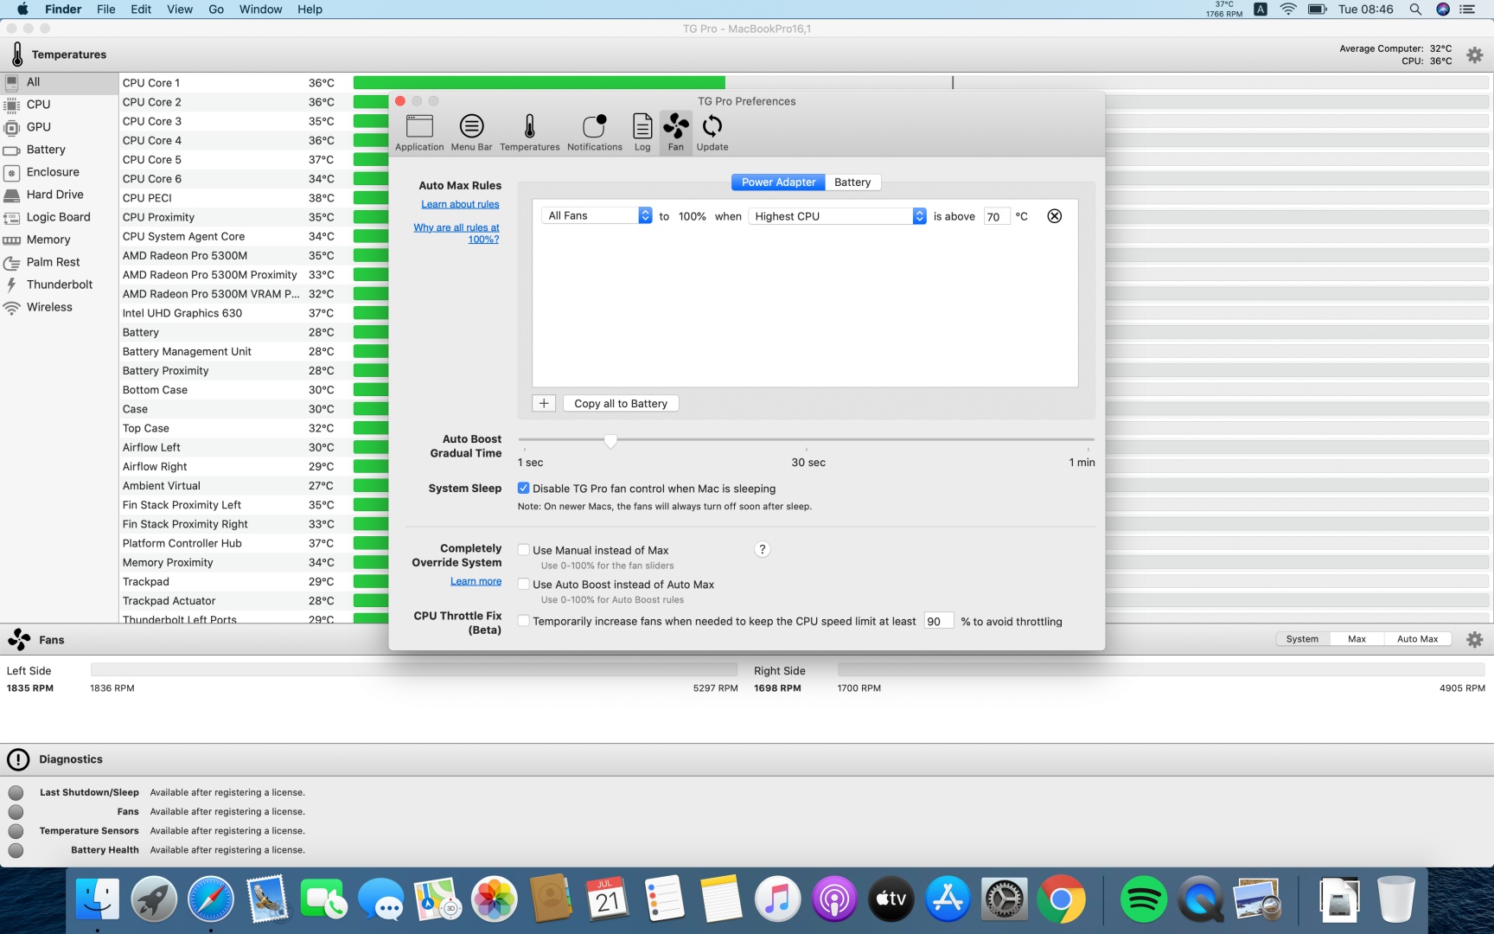The image size is (1494, 934).
Task: Enable Use Auto Boost instead of Auto Max
Action: point(524,585)
